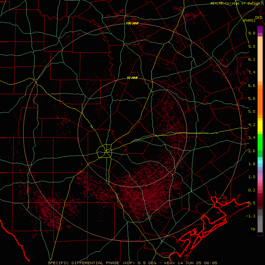The height and width of the screenshot is (265, 265).
Task: Click the DKD label above the color scale
Action: point(259,18)
